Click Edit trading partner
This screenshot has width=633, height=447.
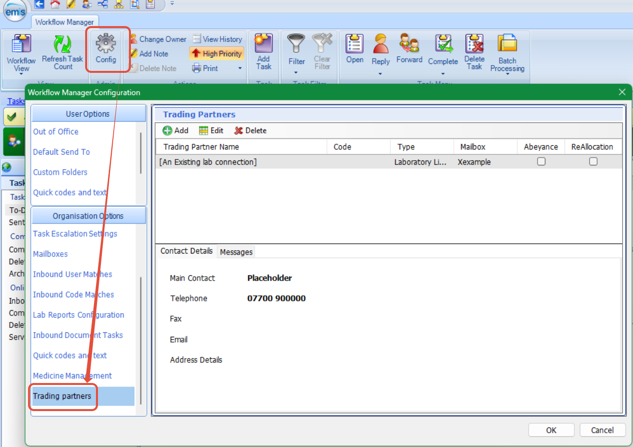click(x=211, y=130)
